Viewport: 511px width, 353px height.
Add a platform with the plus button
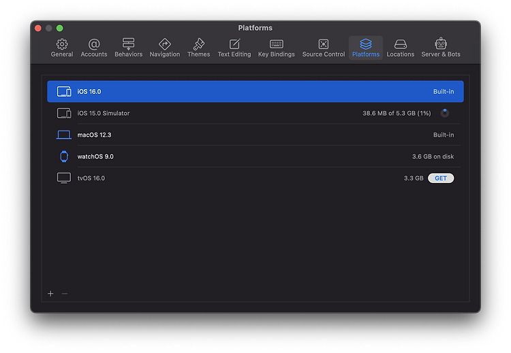click(x=50, y=294)
